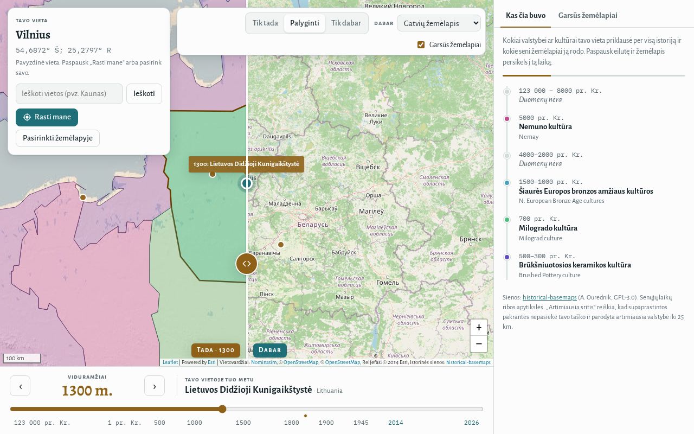Open the Leaflet attribution link
The image size is (694, 434).
click(170, 362)
